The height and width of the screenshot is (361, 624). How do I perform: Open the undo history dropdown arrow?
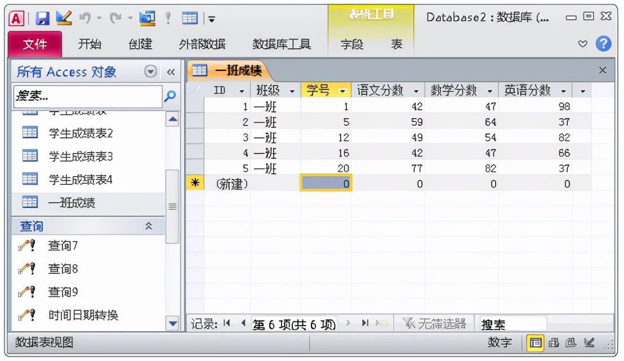click(x=100, y=18)
